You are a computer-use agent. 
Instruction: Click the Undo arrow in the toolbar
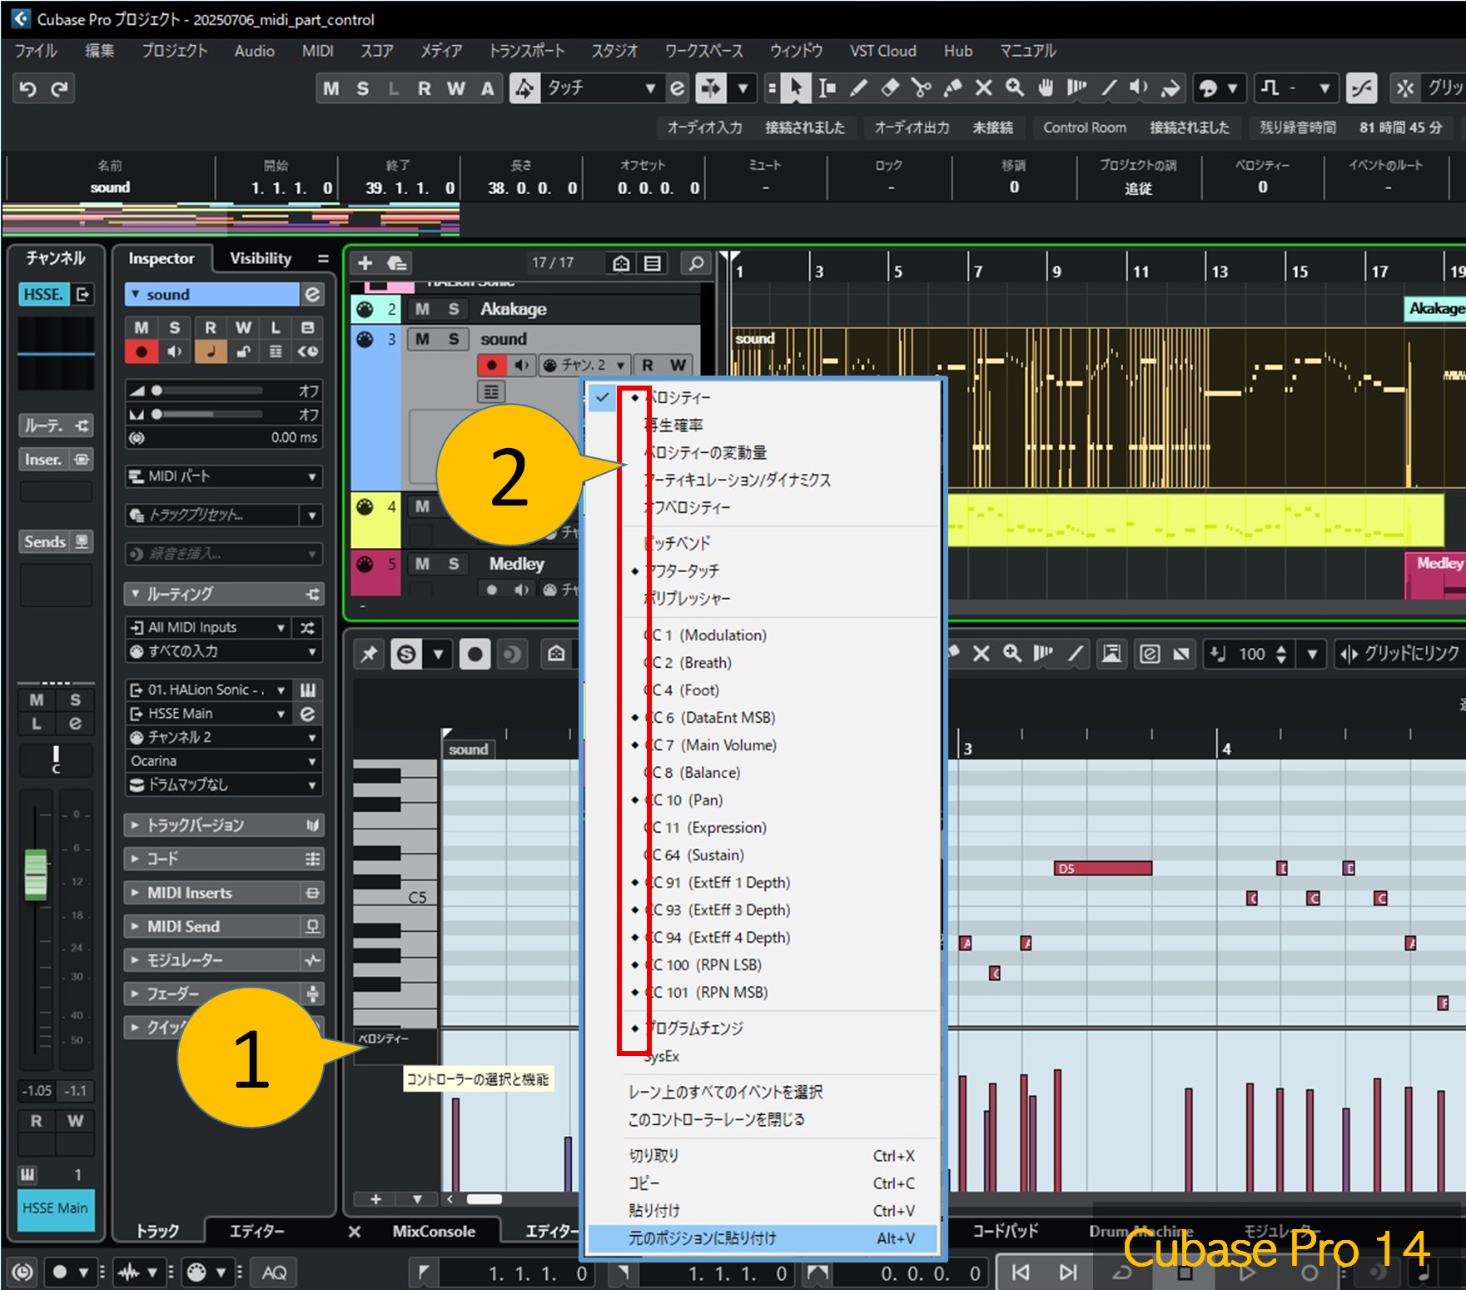[28, 88]
